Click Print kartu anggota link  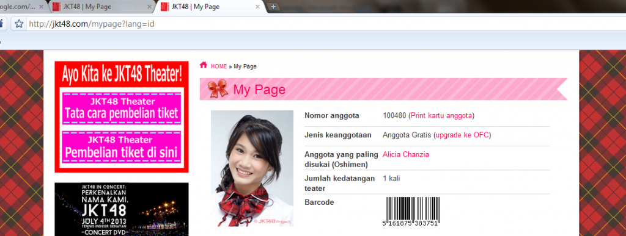pos(441,116)
